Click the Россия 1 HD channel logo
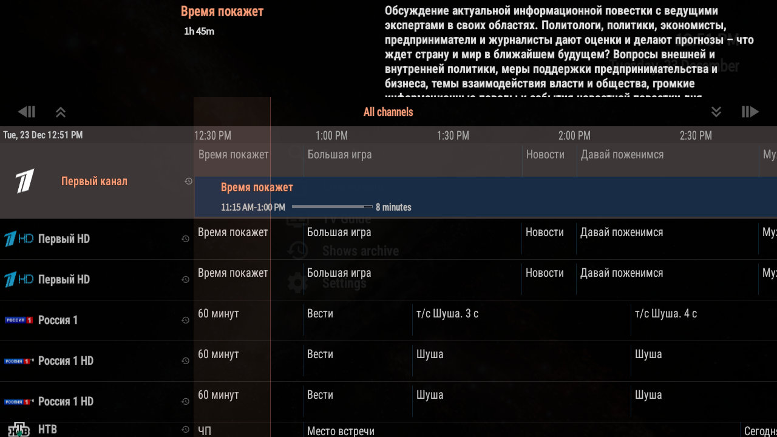Screen dimensions: 777x437 (x=19, y=361)
